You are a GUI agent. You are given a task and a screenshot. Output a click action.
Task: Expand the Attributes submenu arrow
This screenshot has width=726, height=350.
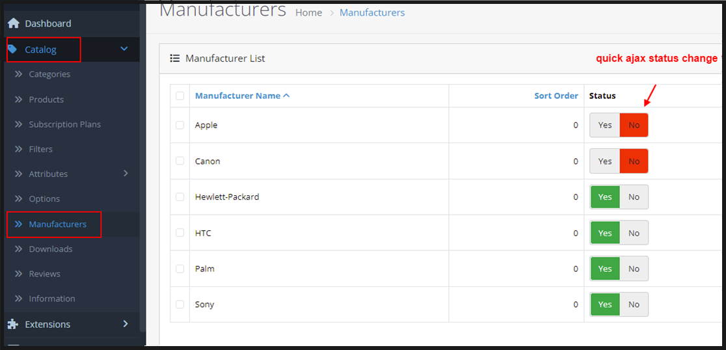point(126,174)
